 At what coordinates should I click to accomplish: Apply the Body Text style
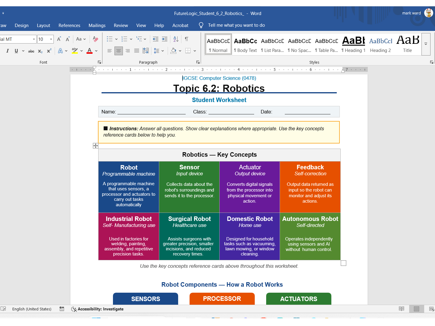pos(245,44)
